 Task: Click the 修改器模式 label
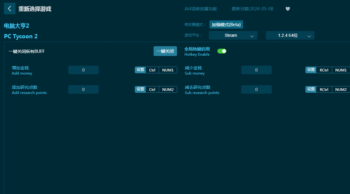click(195, 25)
